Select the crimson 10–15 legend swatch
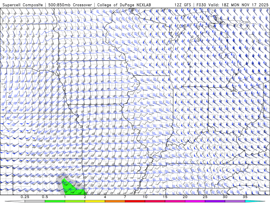Viewport: 270px width, 203px height. (x=155, y=201)
